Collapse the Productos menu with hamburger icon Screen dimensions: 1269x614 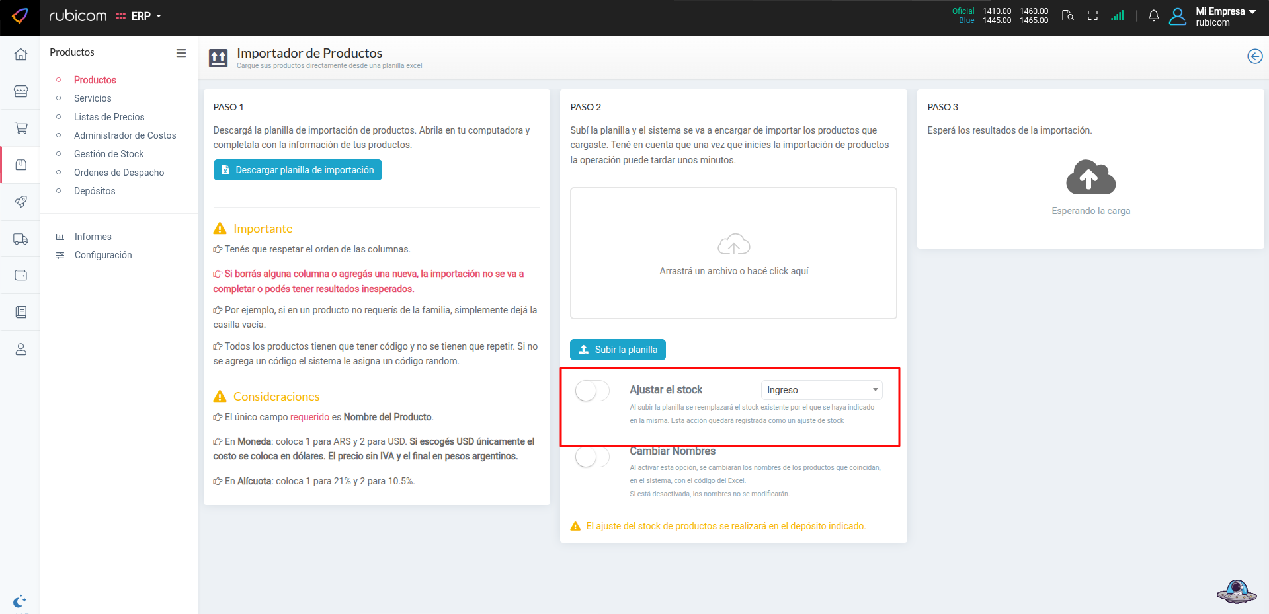tap(181, 53)
